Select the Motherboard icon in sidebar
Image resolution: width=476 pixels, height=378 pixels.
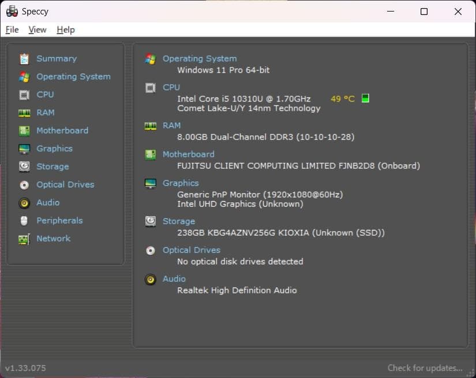click(24, 130)
